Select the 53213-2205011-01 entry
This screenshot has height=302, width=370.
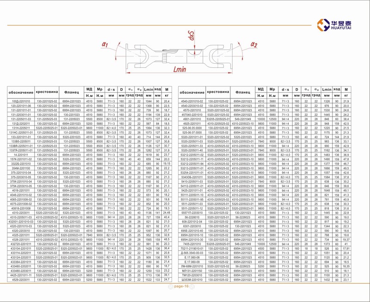pyautogui.click(x=192, y=168)
